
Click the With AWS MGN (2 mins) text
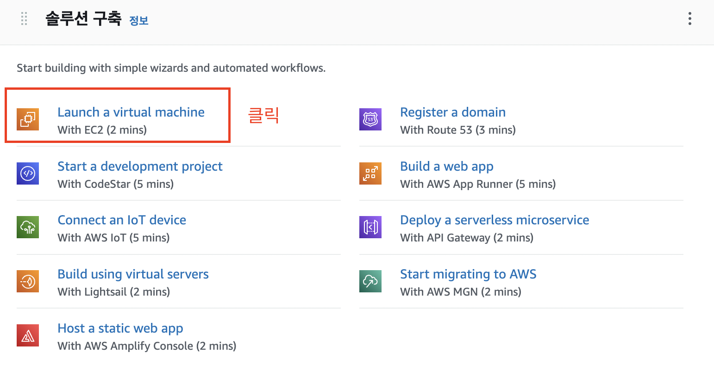[x=461, y=292]
